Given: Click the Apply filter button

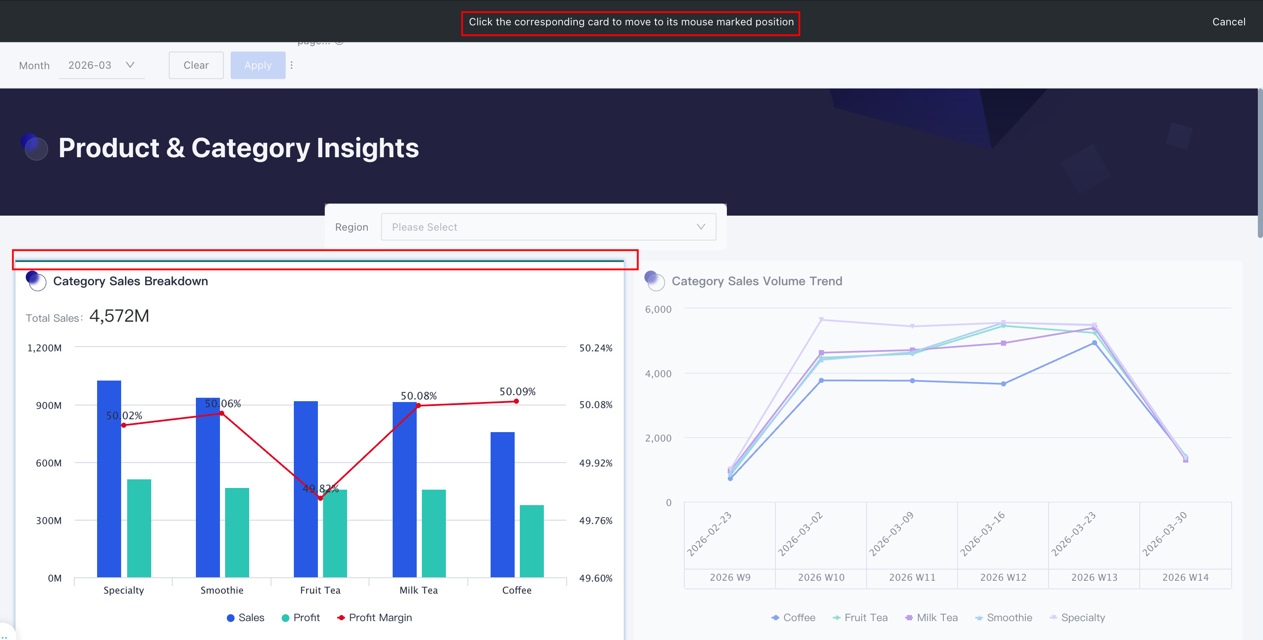Looking at the screenshot, I should 258,65.
